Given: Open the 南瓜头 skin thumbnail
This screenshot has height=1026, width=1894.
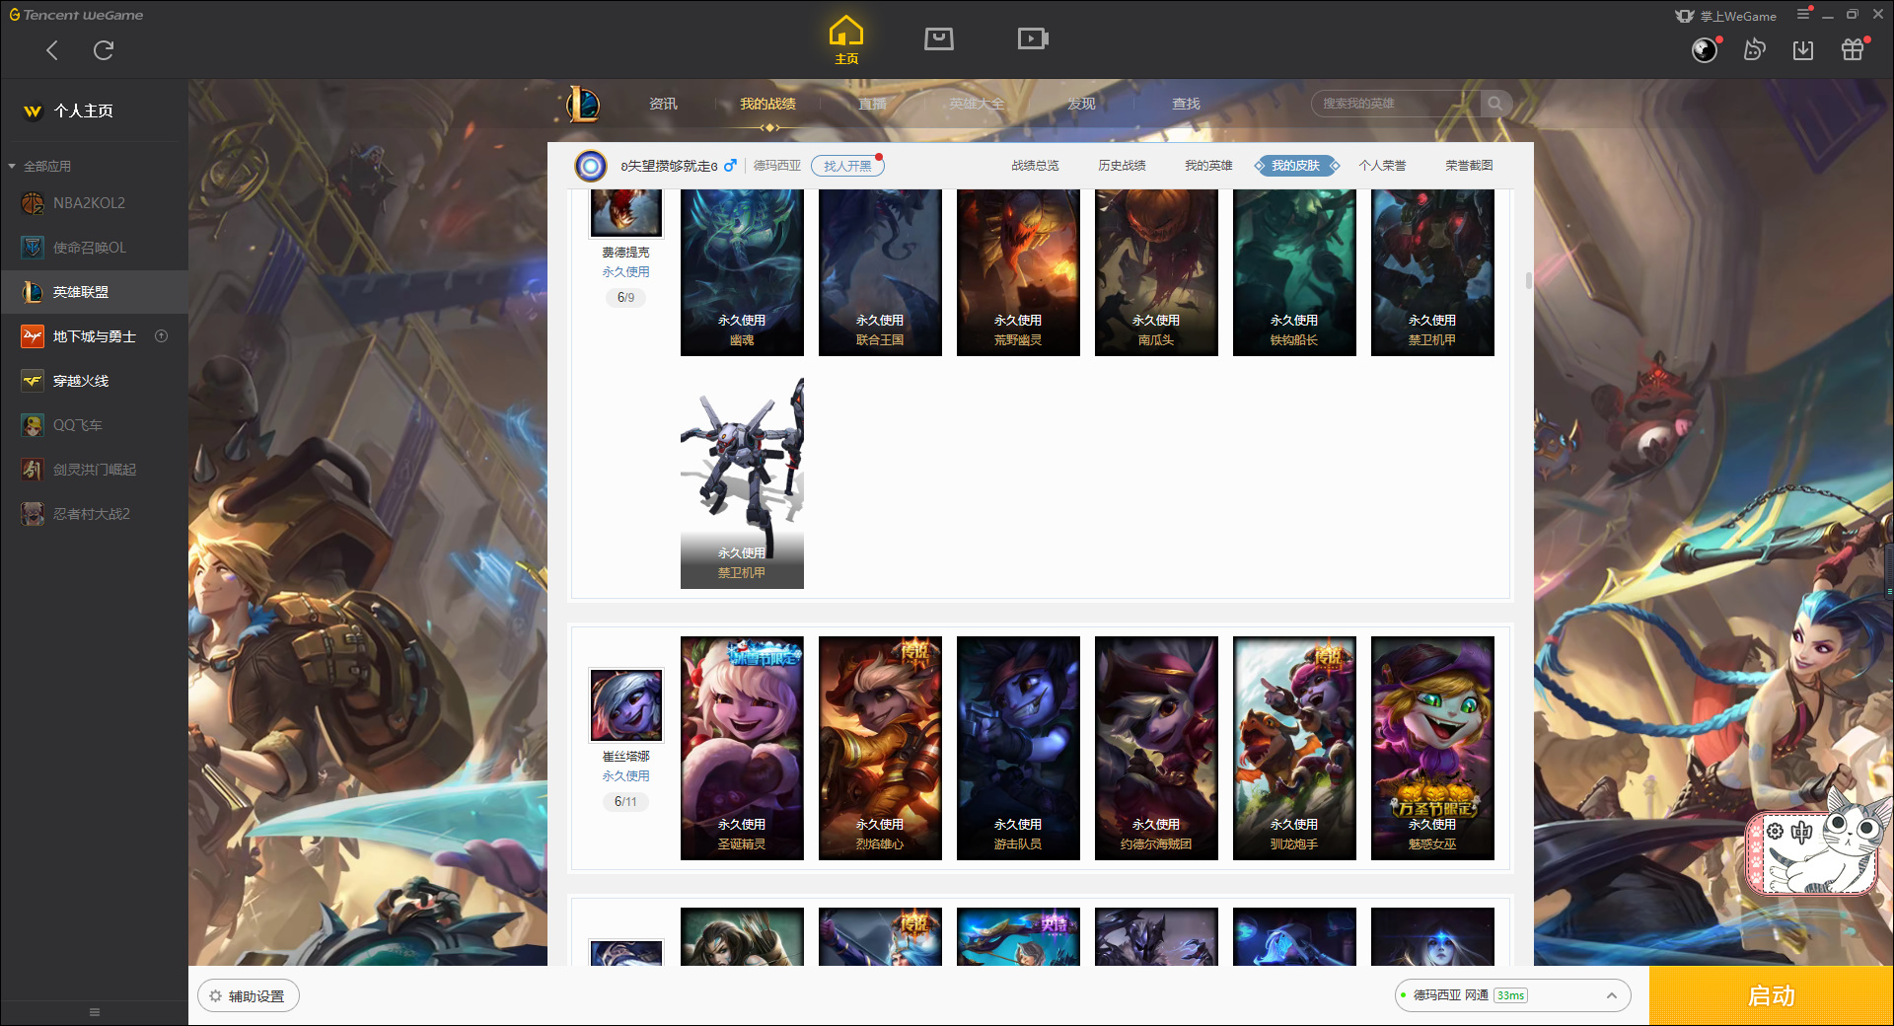Looking at the screenshot, I should (1156, 272).
